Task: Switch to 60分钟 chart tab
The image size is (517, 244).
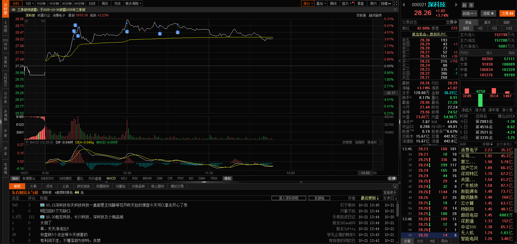Action: pos(79,3)
